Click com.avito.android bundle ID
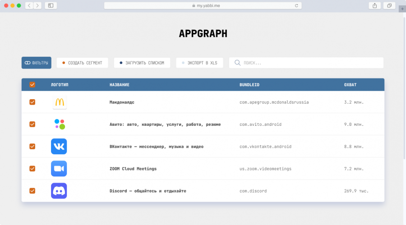 coord(260,124)
